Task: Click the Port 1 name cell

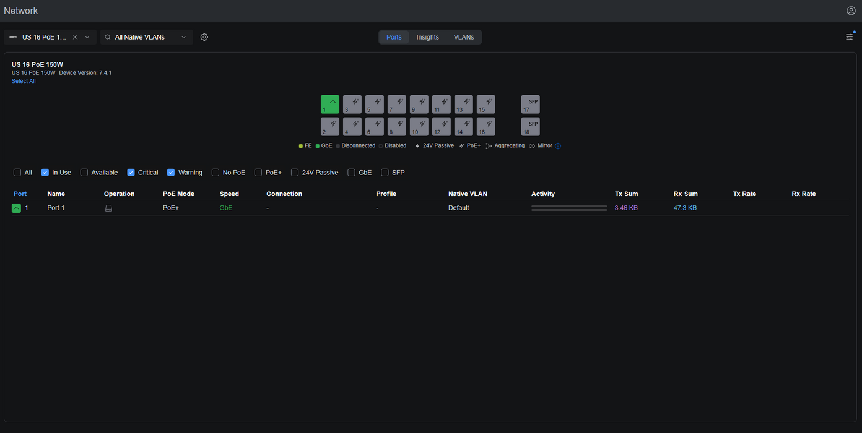Action: coord(56,208)
